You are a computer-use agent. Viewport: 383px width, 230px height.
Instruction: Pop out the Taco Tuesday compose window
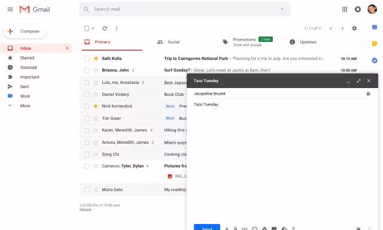358,81
